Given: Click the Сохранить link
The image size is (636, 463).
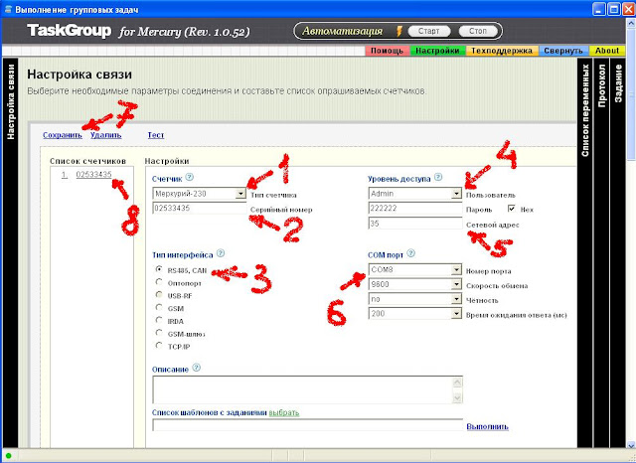Looking at the screenshot, I should coord(63,135).
